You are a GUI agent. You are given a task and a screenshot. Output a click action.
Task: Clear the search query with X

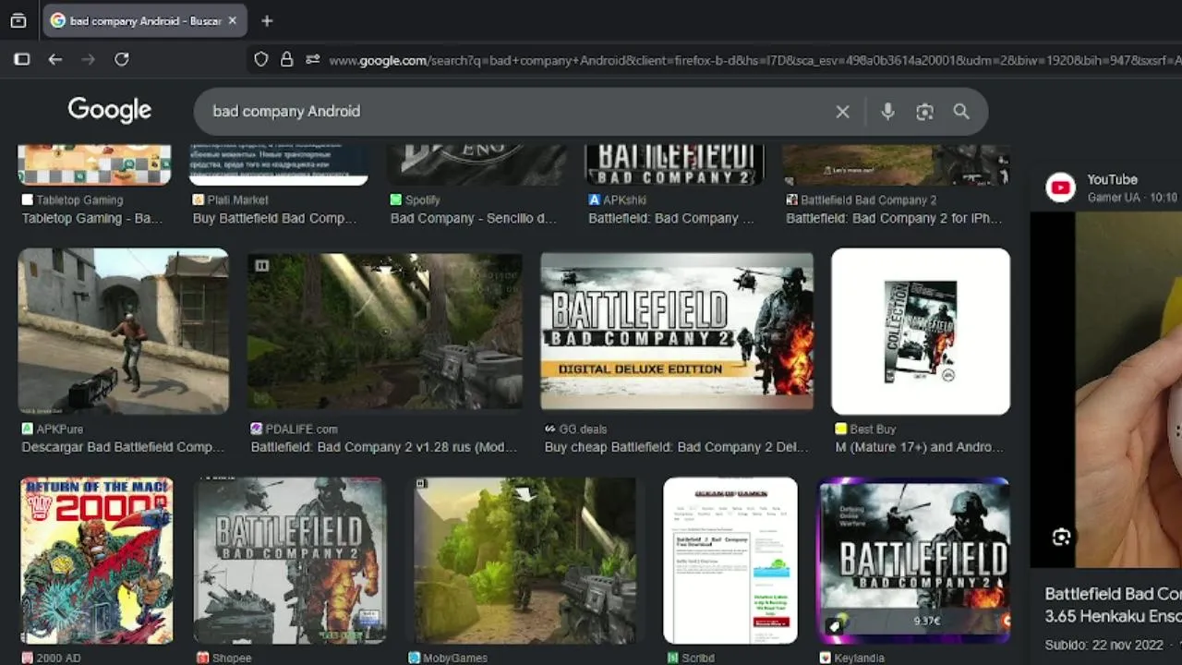[842, 112]
